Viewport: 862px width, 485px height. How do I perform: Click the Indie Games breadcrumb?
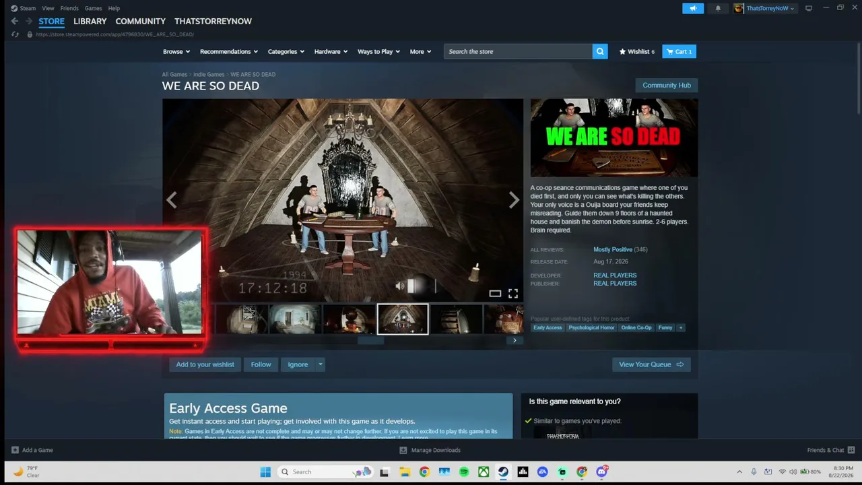coord(209,75)
